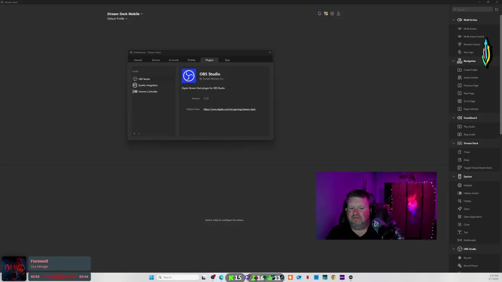The height and width of the screenshot is (282, 502).
Task: Open Google Chrome from the taskbar
Action: pos(333,278)
